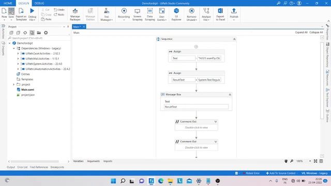
Task: Expand UiPath.UIAutomation.Activities dependency
Action: [x=18, y=69]
